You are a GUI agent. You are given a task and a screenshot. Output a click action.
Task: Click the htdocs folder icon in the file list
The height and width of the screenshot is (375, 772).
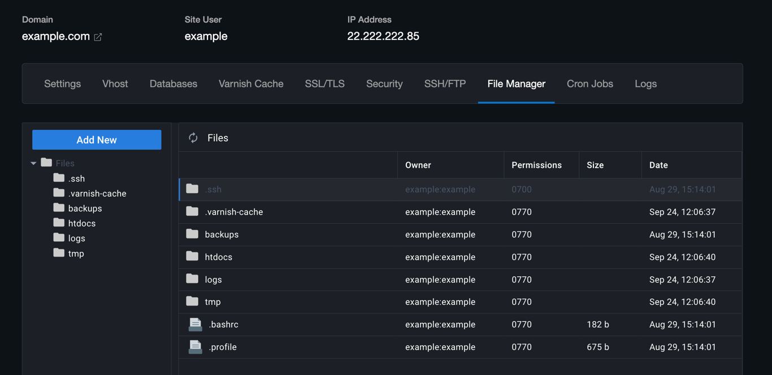pos(192,256)
